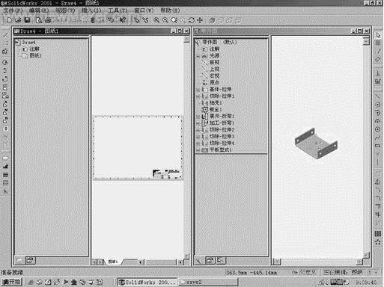Image resolution: width=384 pixels, height=287 pixels.
Task: Select 右视 plane in part tree
Action: coord(215,75)
